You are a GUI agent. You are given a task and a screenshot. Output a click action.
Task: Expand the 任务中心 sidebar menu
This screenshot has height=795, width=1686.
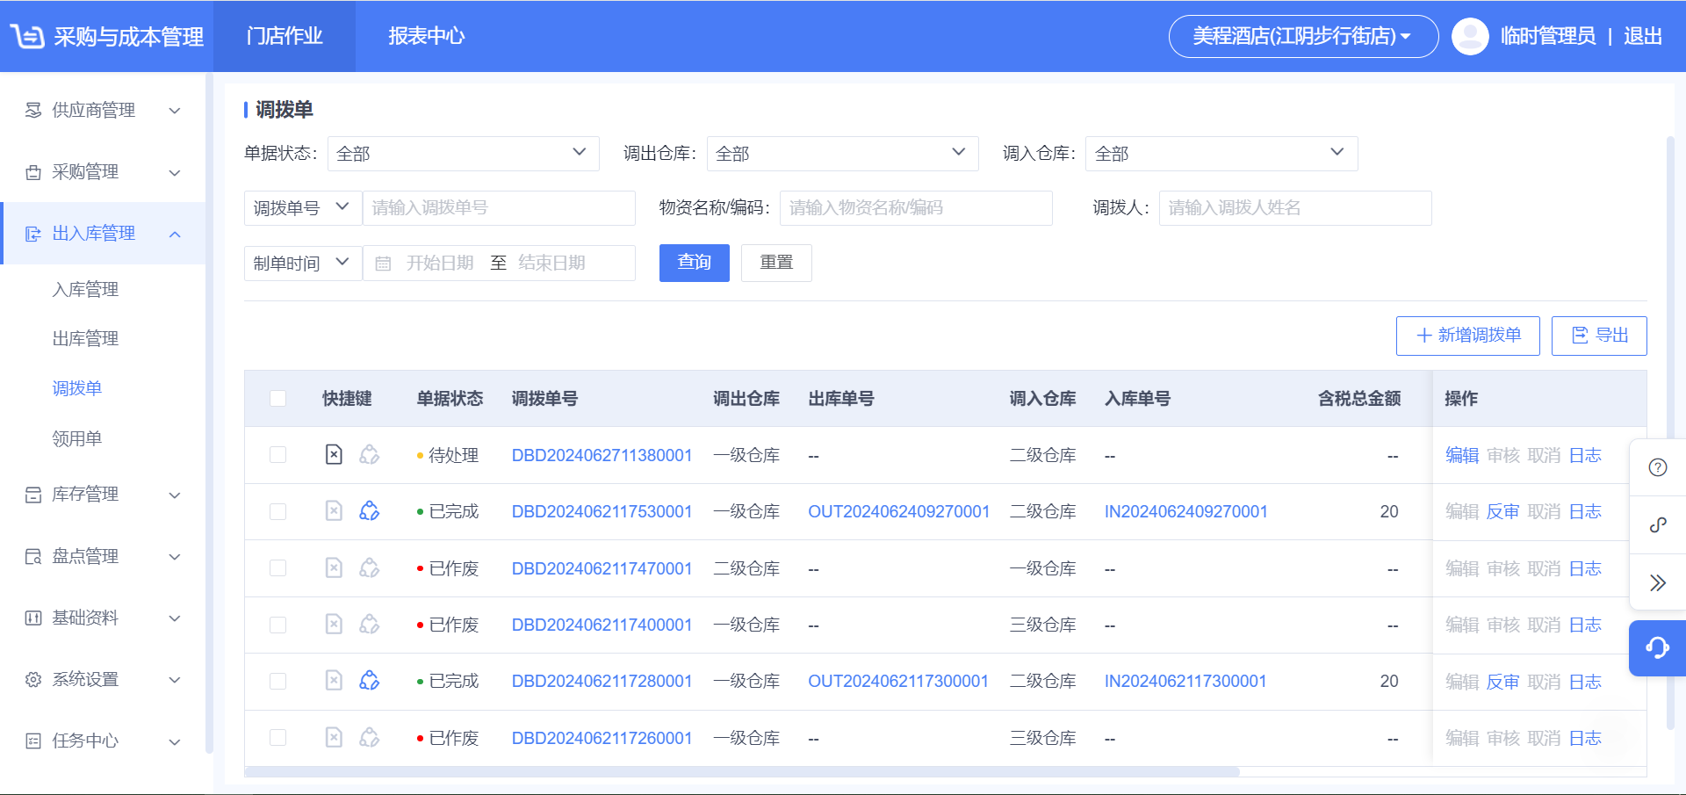[104, 741]
